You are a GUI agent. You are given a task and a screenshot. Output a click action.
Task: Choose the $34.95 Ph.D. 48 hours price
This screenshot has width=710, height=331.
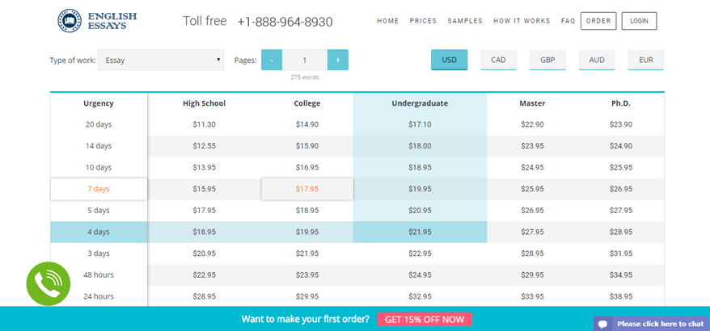click(x=621, y=275)
